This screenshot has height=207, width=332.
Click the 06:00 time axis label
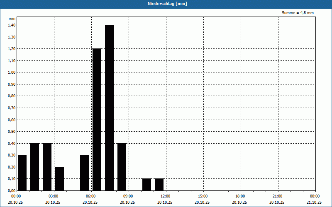91,196
